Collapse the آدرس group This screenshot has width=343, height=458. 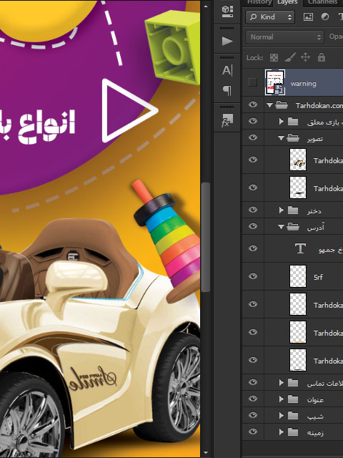(x=281, y=227)
